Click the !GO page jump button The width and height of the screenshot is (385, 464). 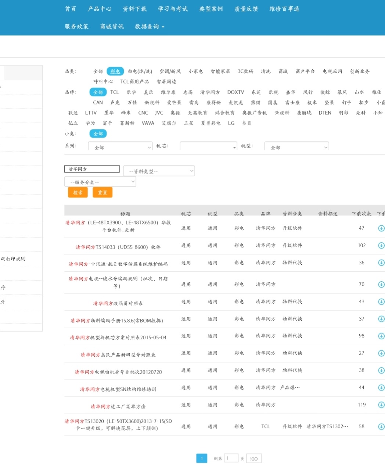point(254,458)
